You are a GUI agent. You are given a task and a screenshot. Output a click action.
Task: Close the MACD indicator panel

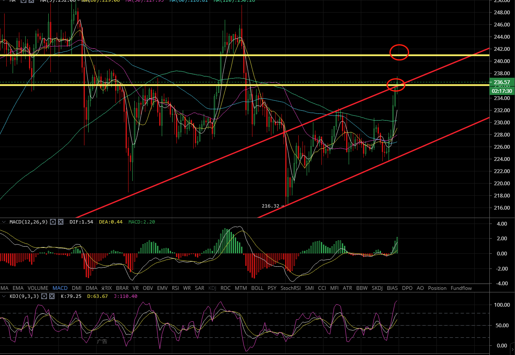tap(60, 221)
